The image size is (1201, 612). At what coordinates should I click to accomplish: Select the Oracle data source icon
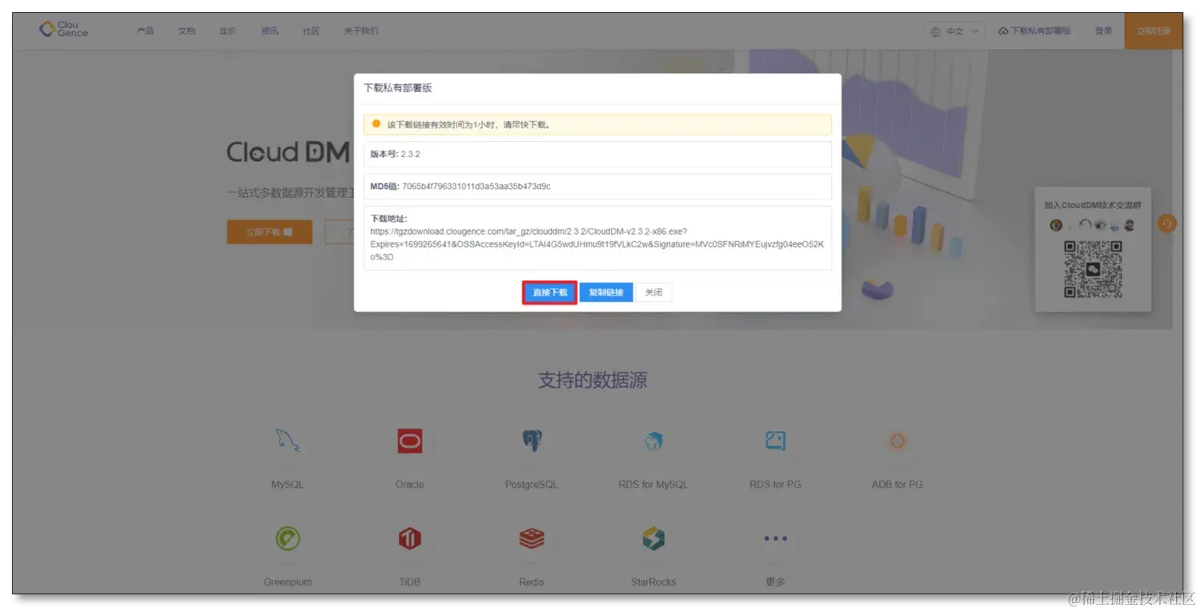[x=410, y=441]
